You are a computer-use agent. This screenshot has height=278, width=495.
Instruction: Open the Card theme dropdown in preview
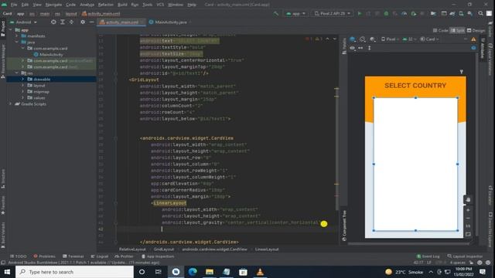click(x=429, y=39)
